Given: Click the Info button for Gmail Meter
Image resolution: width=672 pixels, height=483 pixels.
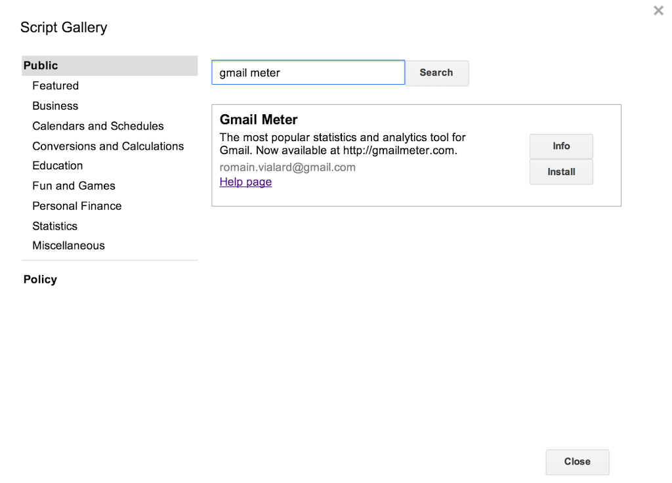Looking at the screenshot, I should click(x=562, y=146).
